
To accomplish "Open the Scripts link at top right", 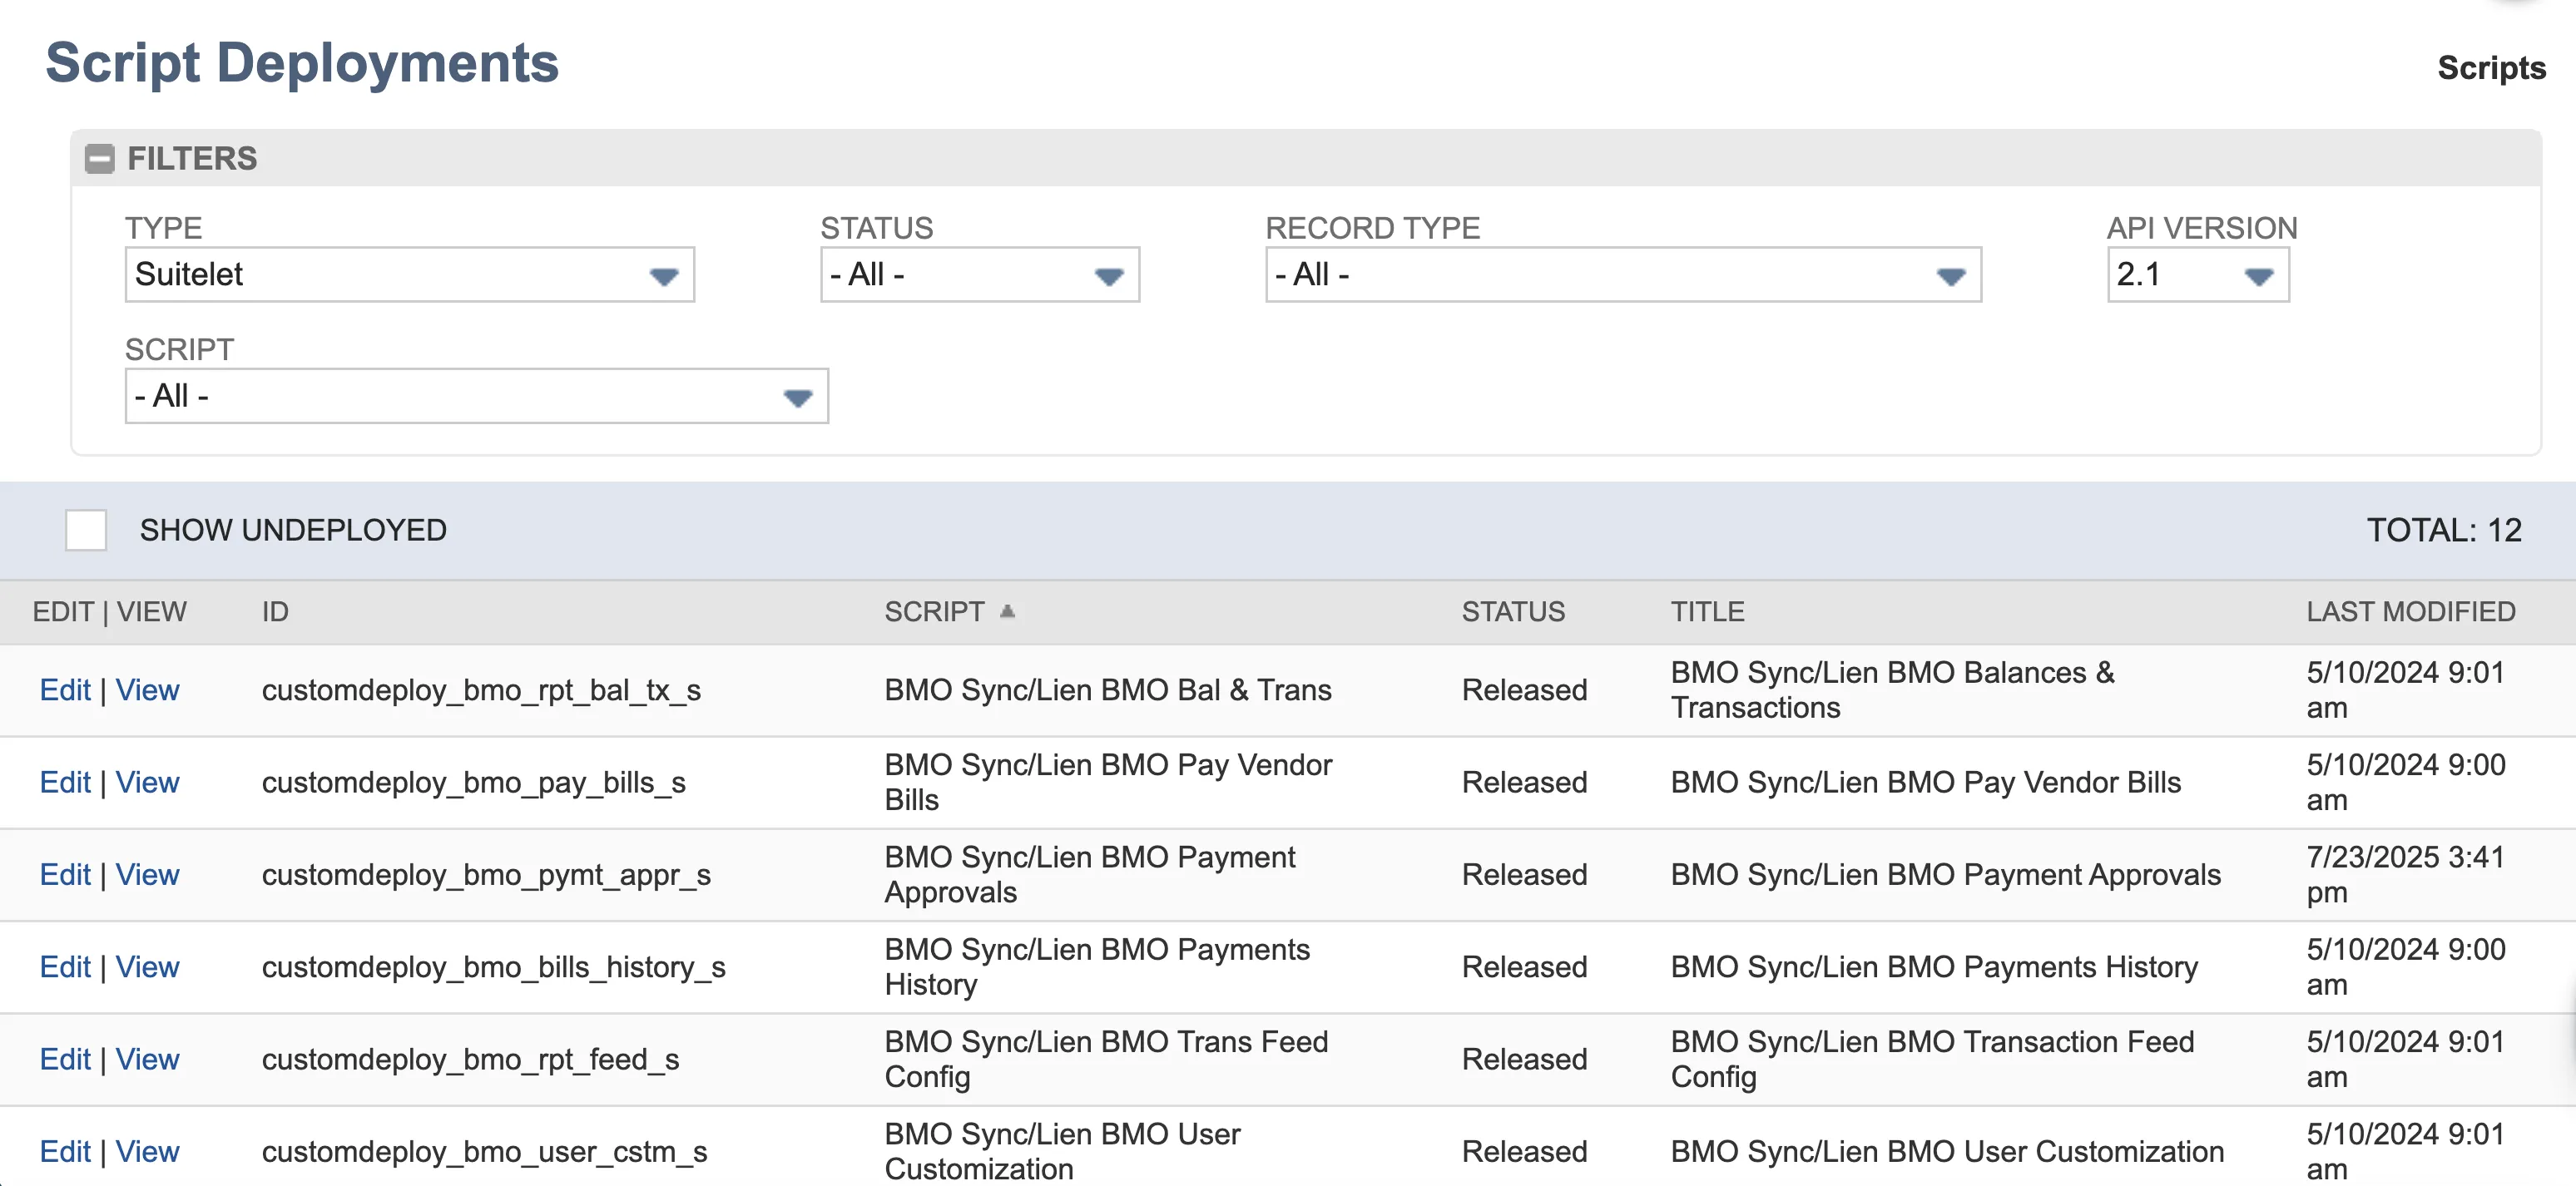I will pyautogui.click(x=2491, y=68).
